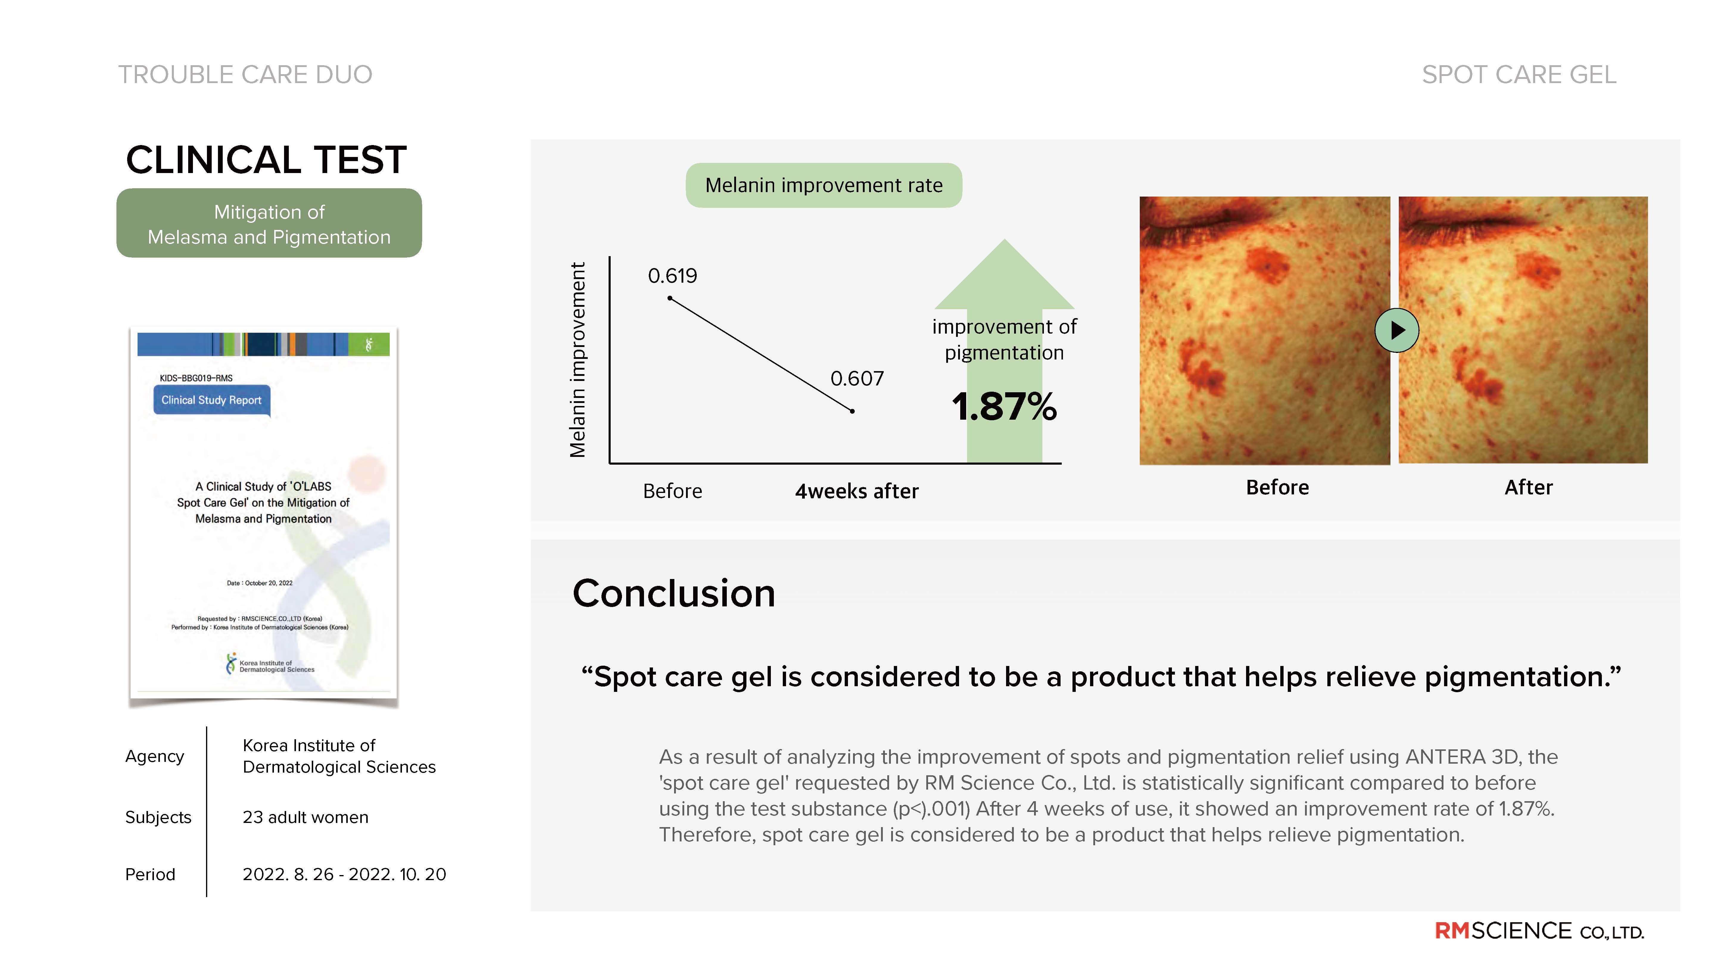Click the play button between skin photos
Image resolution: width=1715 pixels, height=965 pixels.
(1397, 330)
